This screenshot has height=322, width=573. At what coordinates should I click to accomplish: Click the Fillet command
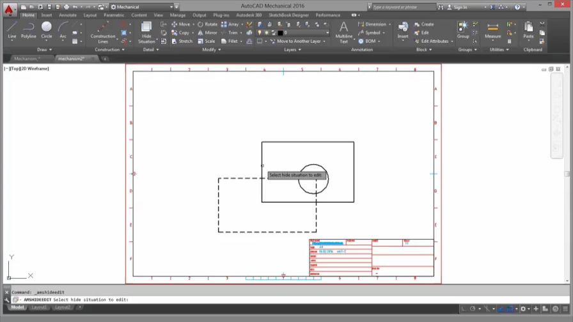[230, 42]
